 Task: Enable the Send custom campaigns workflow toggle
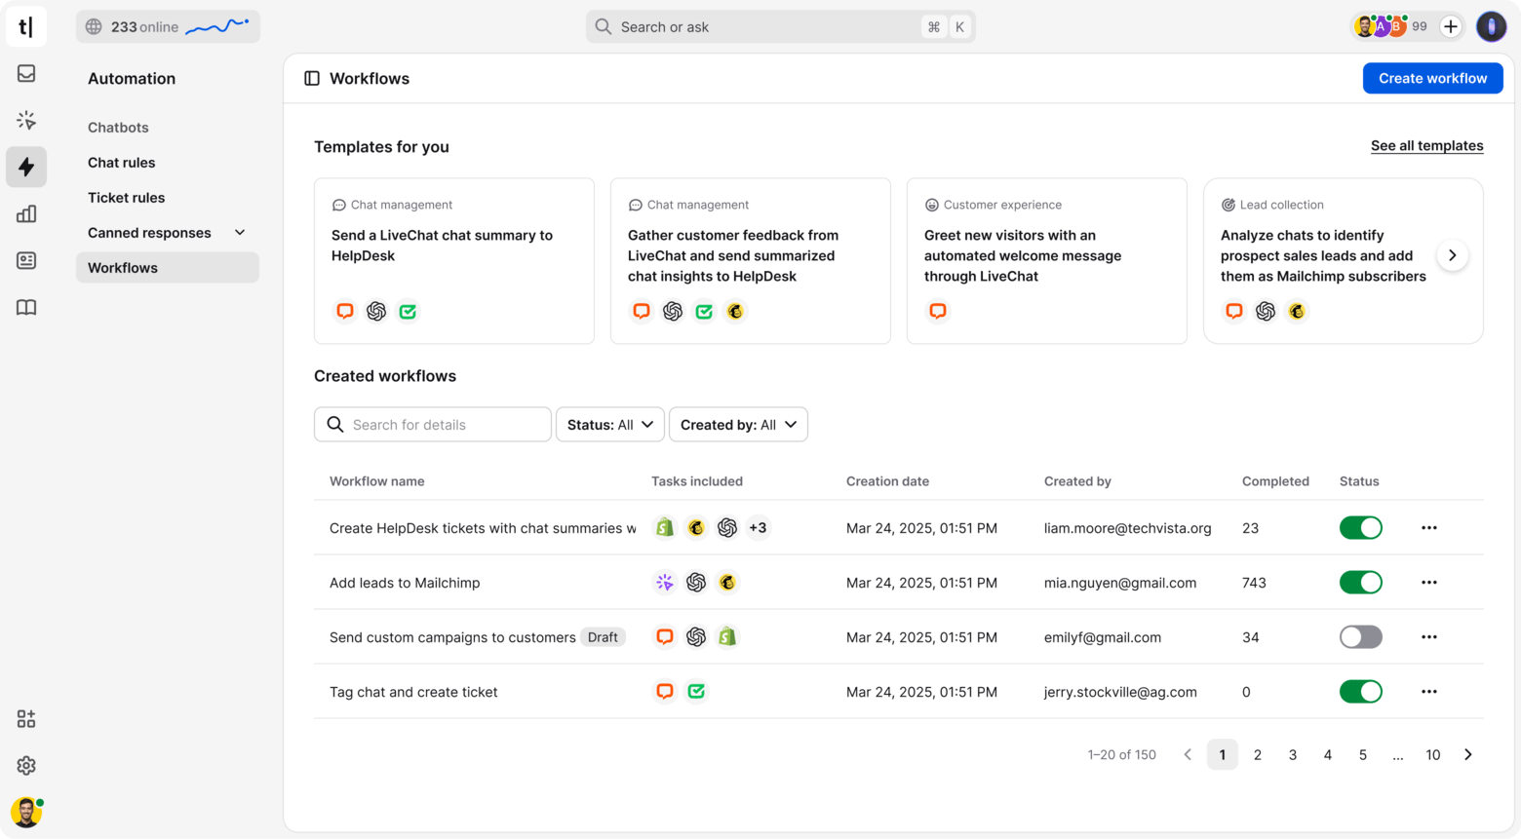pos(1361,636)
